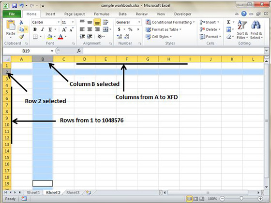Switch to the Developer tab
The image size is (271, 203).
click(x=183, y=14)
